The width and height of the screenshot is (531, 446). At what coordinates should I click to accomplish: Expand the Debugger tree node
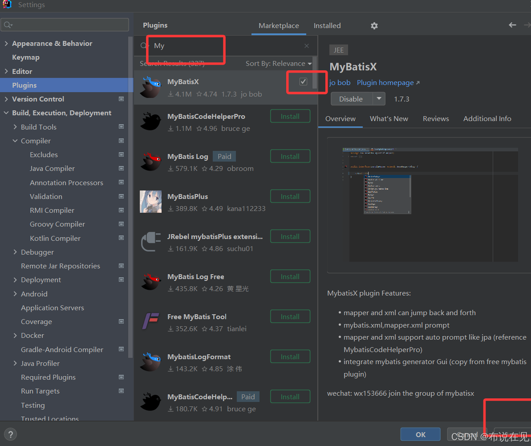[15, 252]
